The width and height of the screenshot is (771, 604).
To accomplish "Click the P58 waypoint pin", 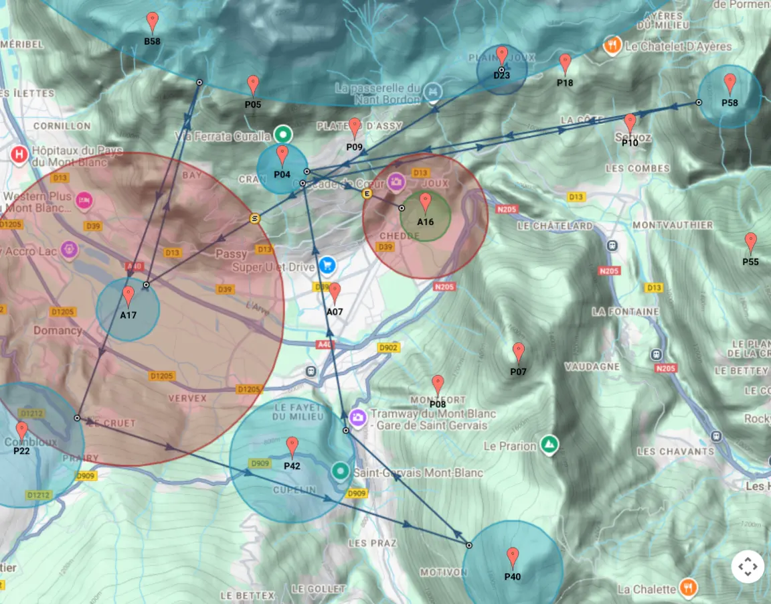I will tap(730, 84).
